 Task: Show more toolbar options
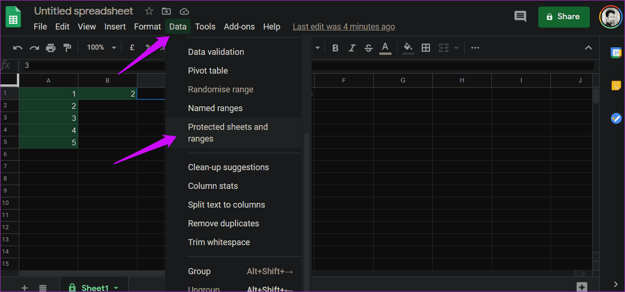(475, 47)
